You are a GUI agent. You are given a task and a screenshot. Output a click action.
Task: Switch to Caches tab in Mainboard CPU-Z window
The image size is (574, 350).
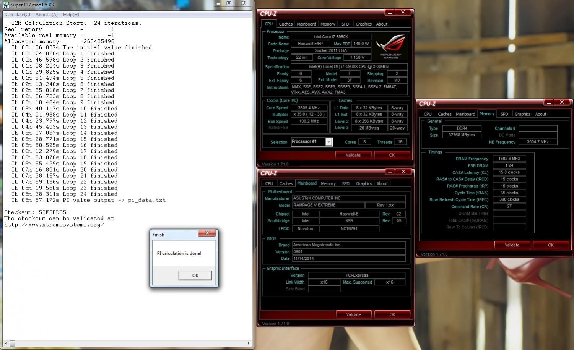click(x=286, y=183)
